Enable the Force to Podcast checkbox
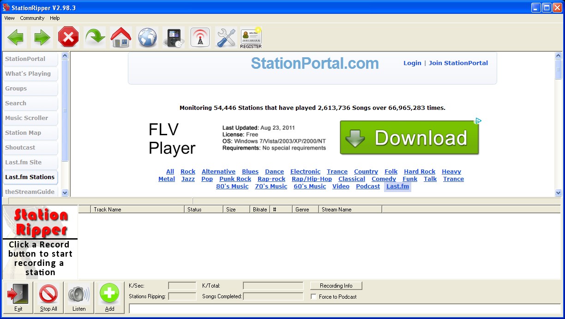565x319 pixels. [314, 297]
